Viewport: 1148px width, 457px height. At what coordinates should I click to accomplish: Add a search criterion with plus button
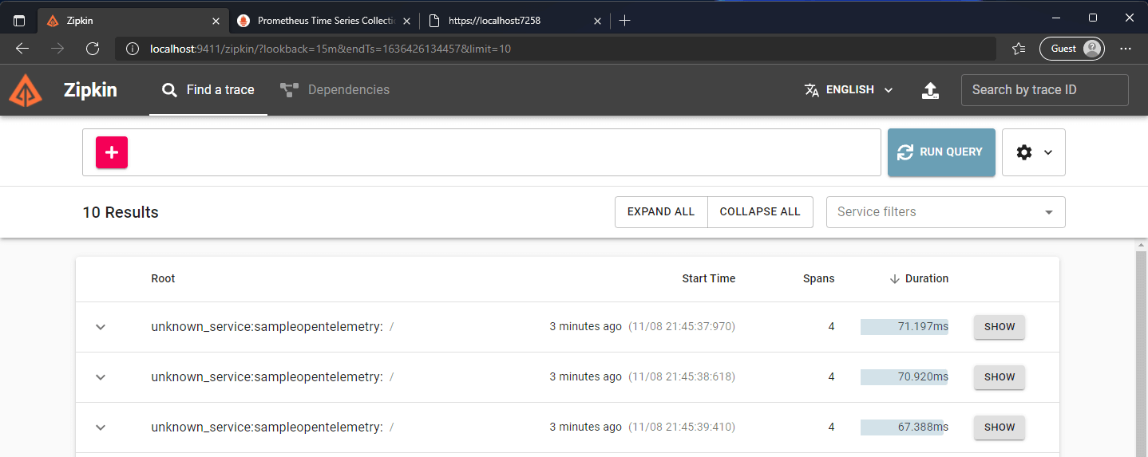[x=112, y=152]
